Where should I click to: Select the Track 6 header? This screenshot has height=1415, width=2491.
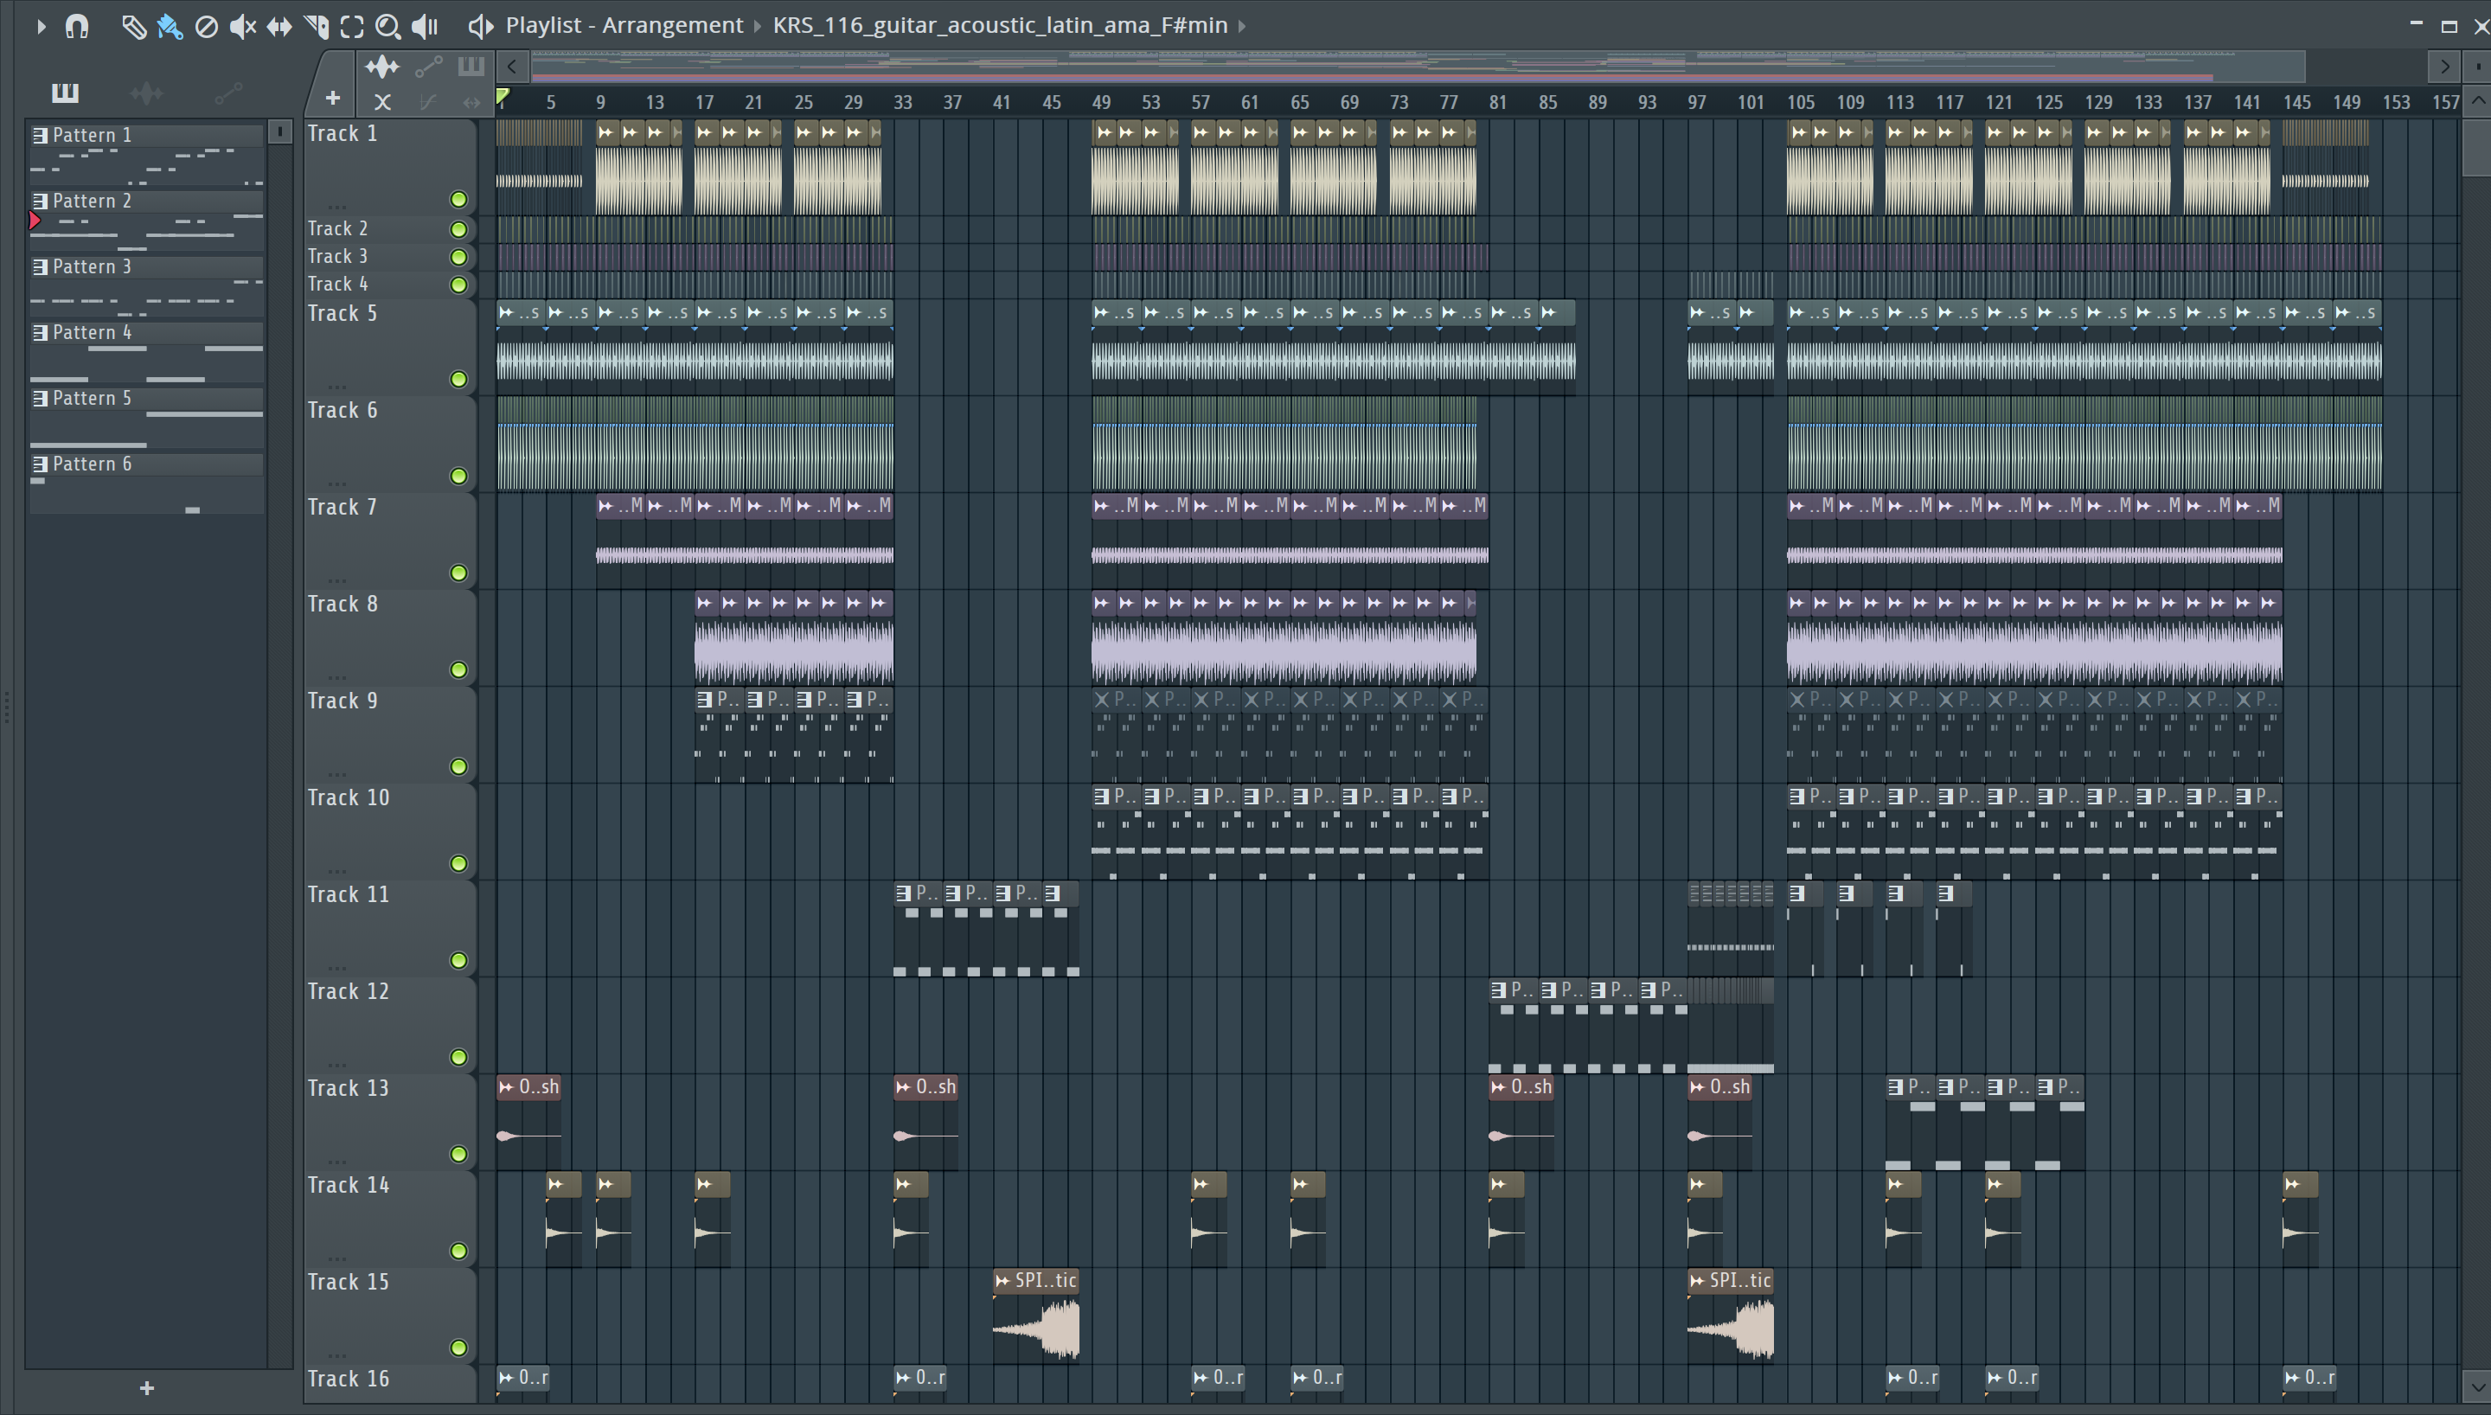click(389, 443)
